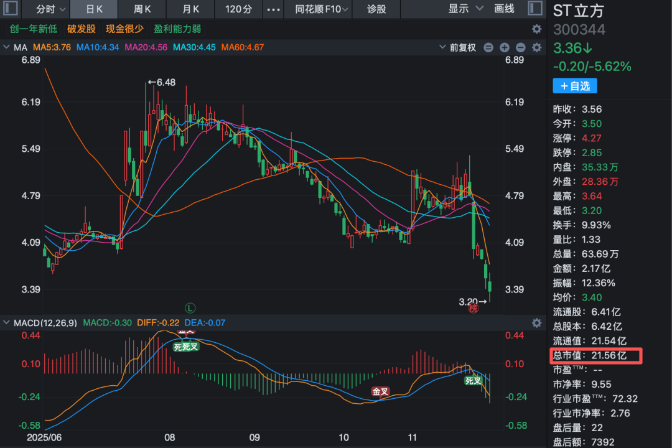Open MACD panel settings gear
This screenshot has width=672, height=448.
tap(536, 323)
